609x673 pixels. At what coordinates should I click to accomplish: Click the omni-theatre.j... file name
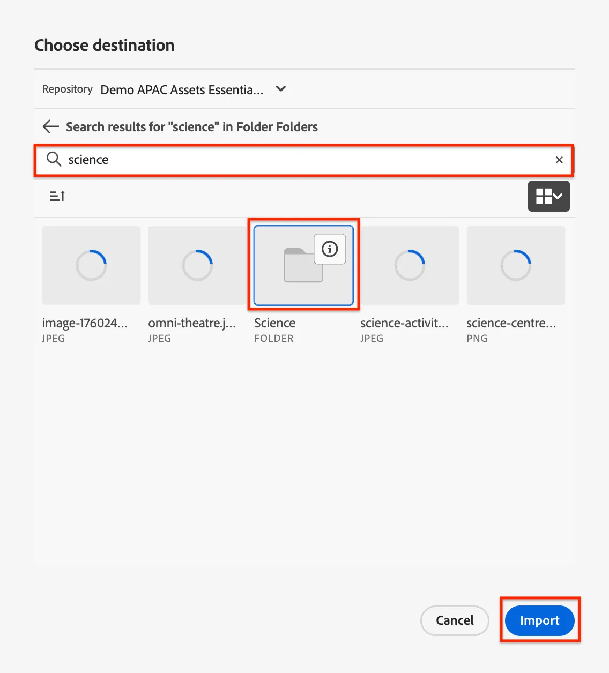[x=192, y=323]
